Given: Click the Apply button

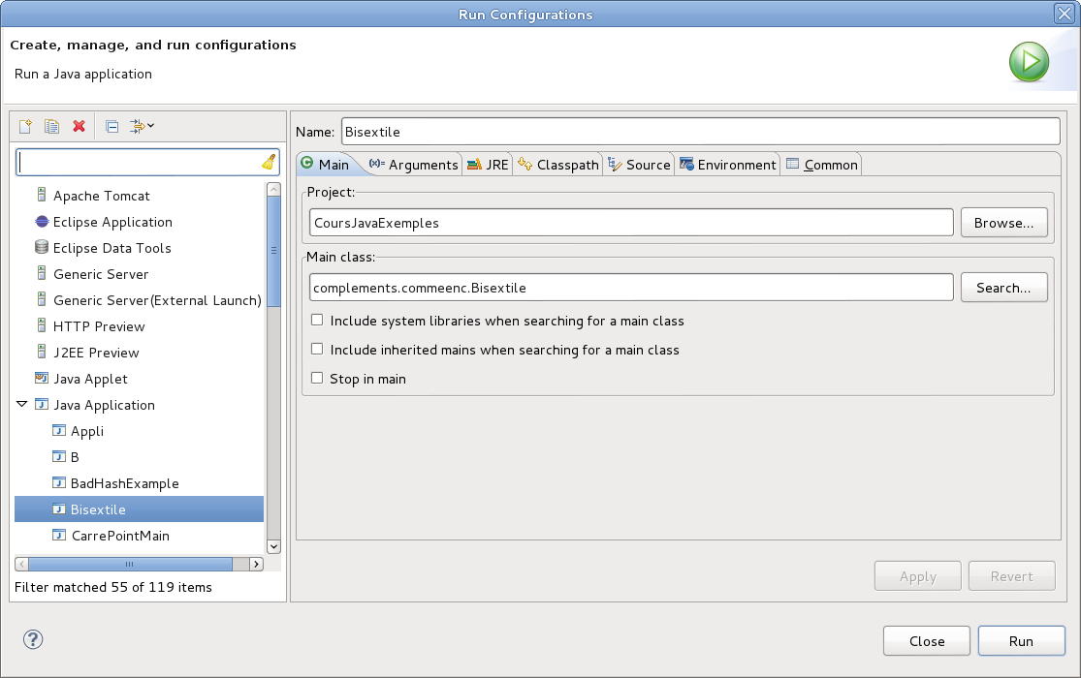Looking at the screenshot, I should pyautogui.click(x=917, y=576).
